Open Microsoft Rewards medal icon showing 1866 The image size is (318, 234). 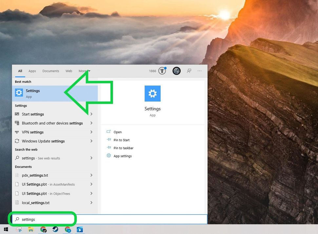[x=162, y=71]
